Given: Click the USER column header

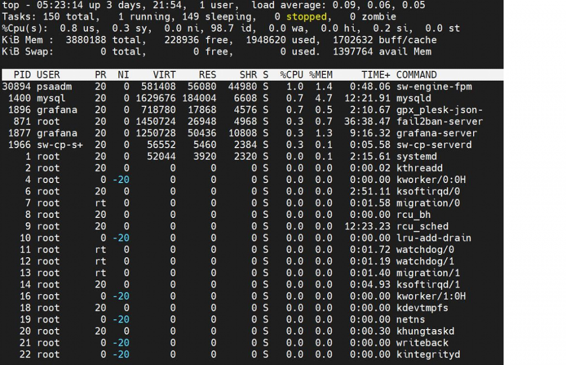Looking at the screenshot, I should point(46,75).
